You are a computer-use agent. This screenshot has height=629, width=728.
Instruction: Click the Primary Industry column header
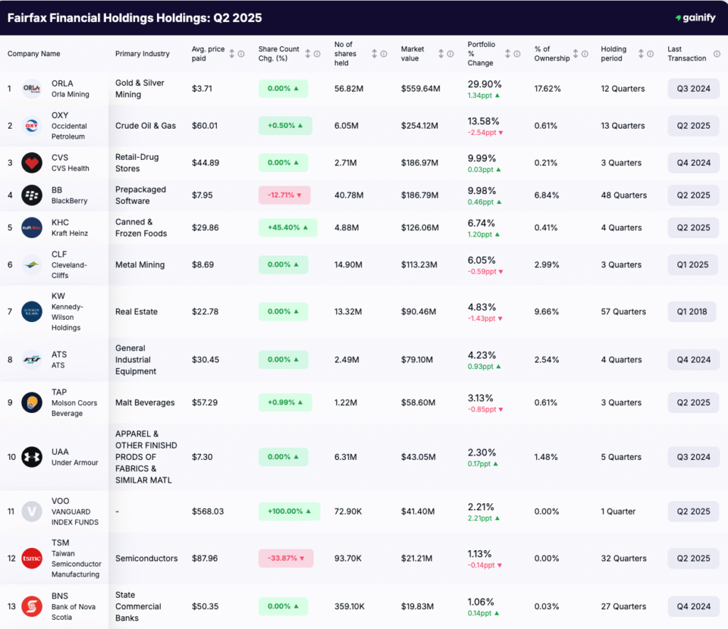tap(142, 54)
